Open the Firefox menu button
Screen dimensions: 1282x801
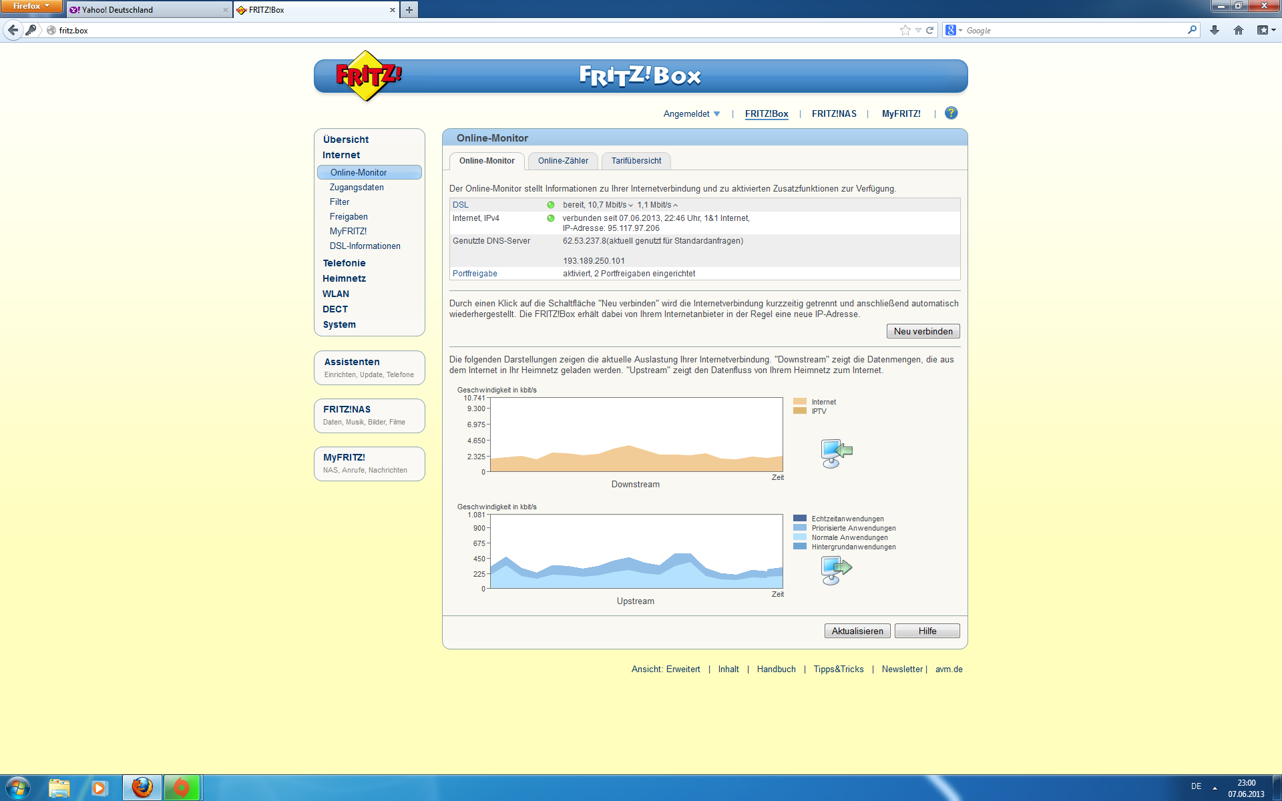[31, 6]
